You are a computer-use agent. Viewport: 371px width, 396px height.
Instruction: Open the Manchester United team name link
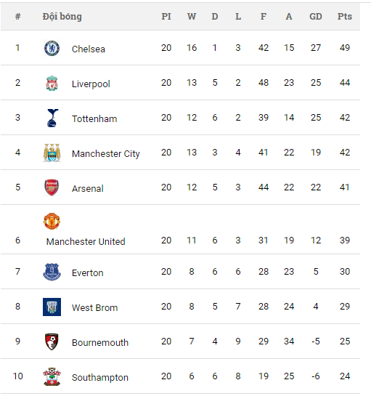pos(86,241)
